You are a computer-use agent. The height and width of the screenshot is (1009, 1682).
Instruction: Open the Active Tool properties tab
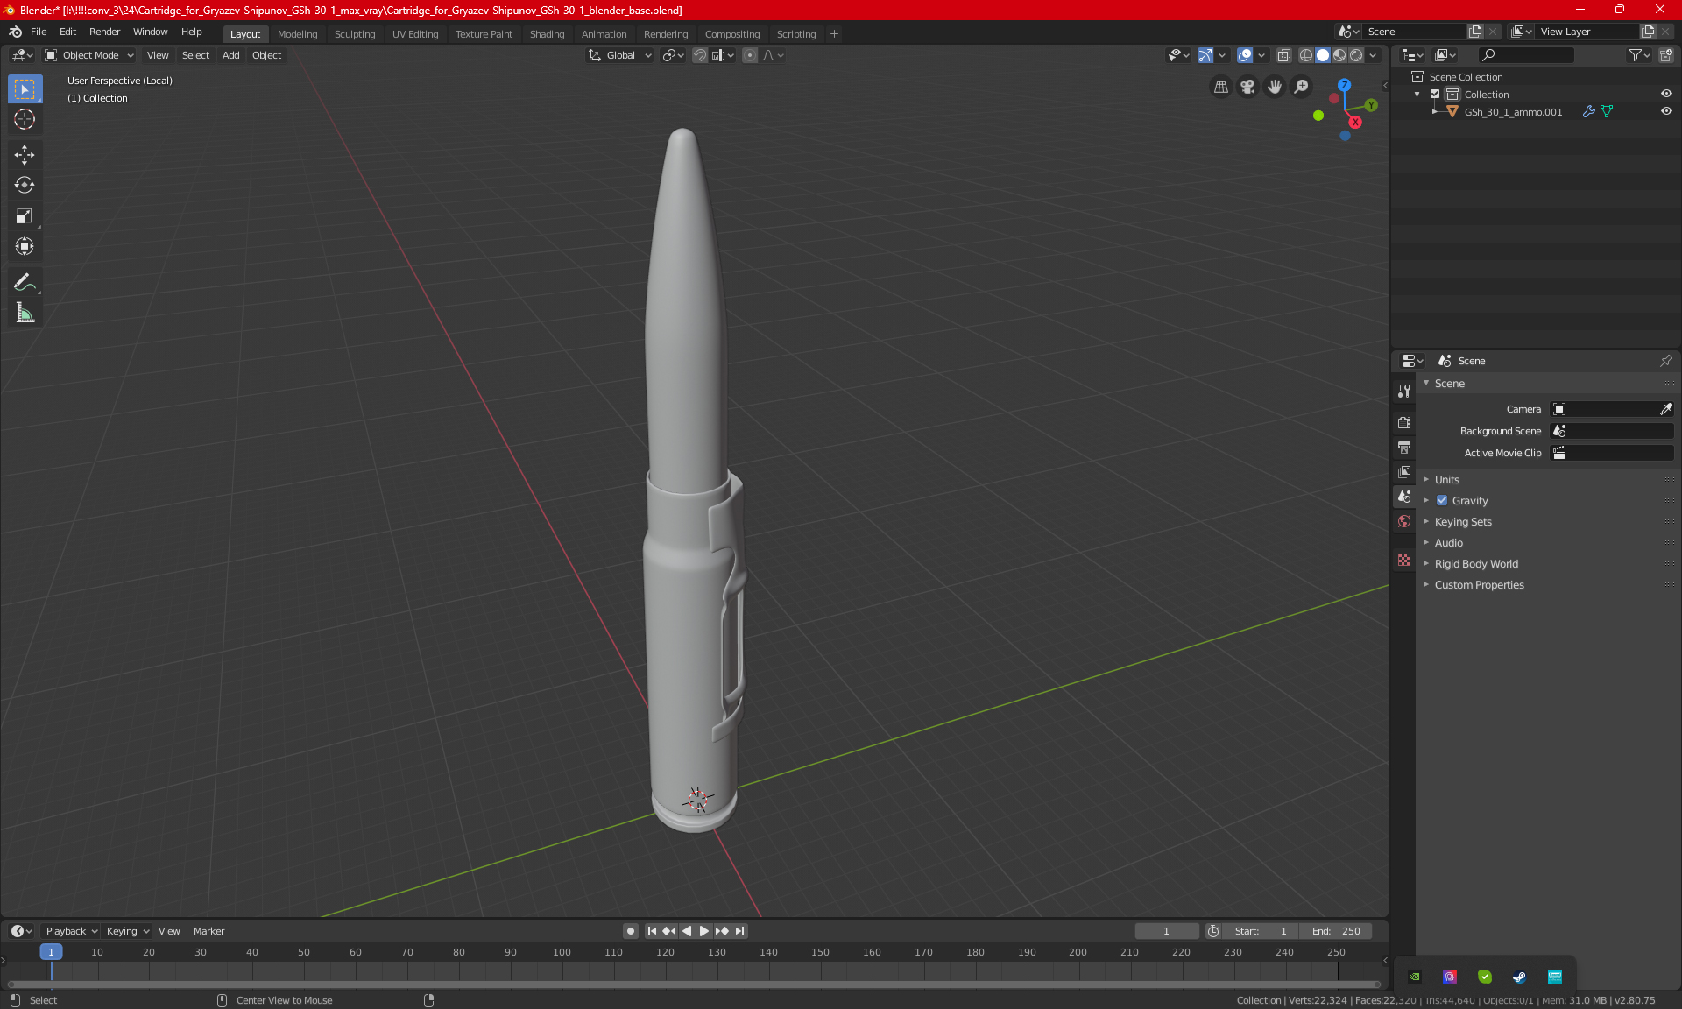point(1404,392)
